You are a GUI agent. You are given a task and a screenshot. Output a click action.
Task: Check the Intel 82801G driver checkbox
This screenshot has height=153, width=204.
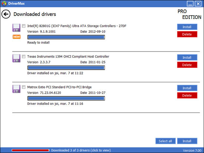(x=23, y=26)
